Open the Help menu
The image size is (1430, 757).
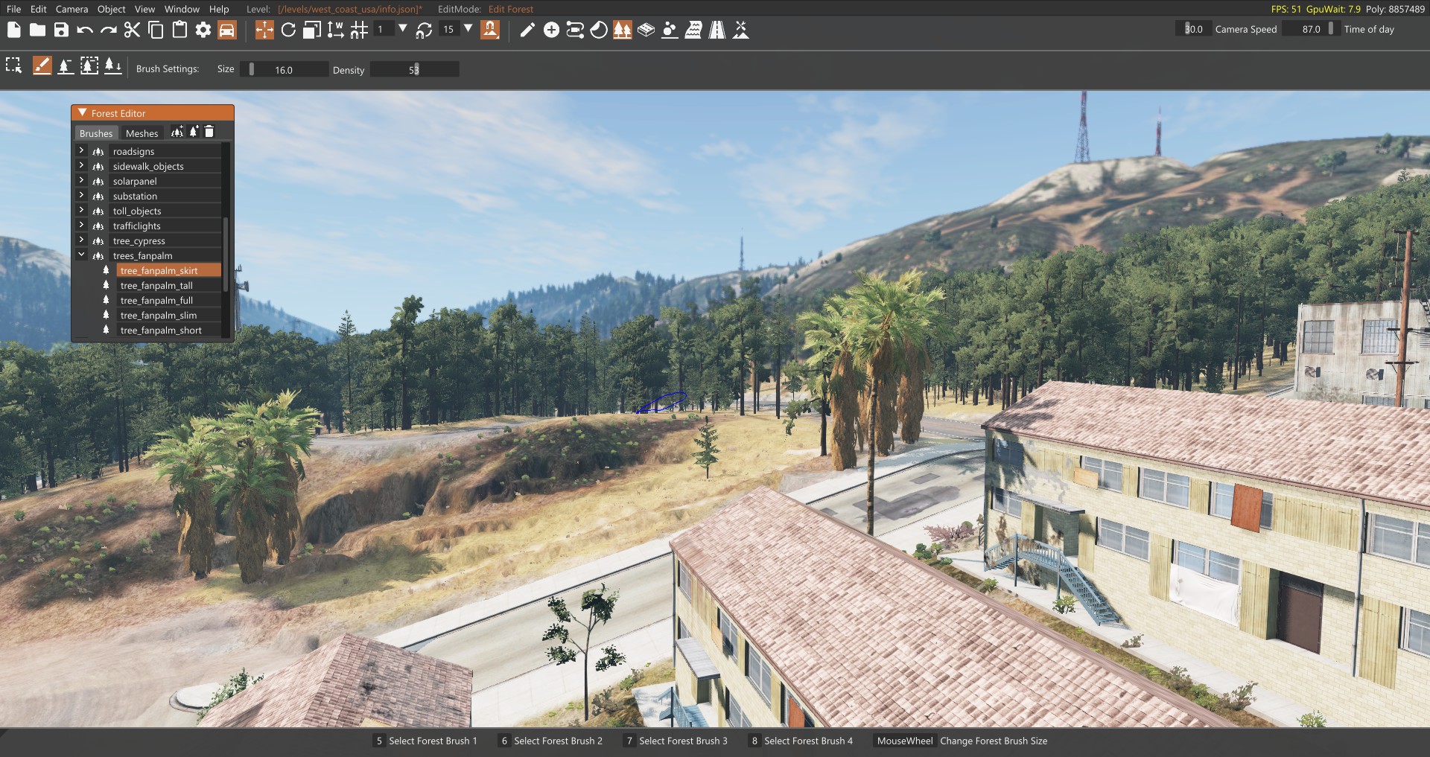point(219,9)
